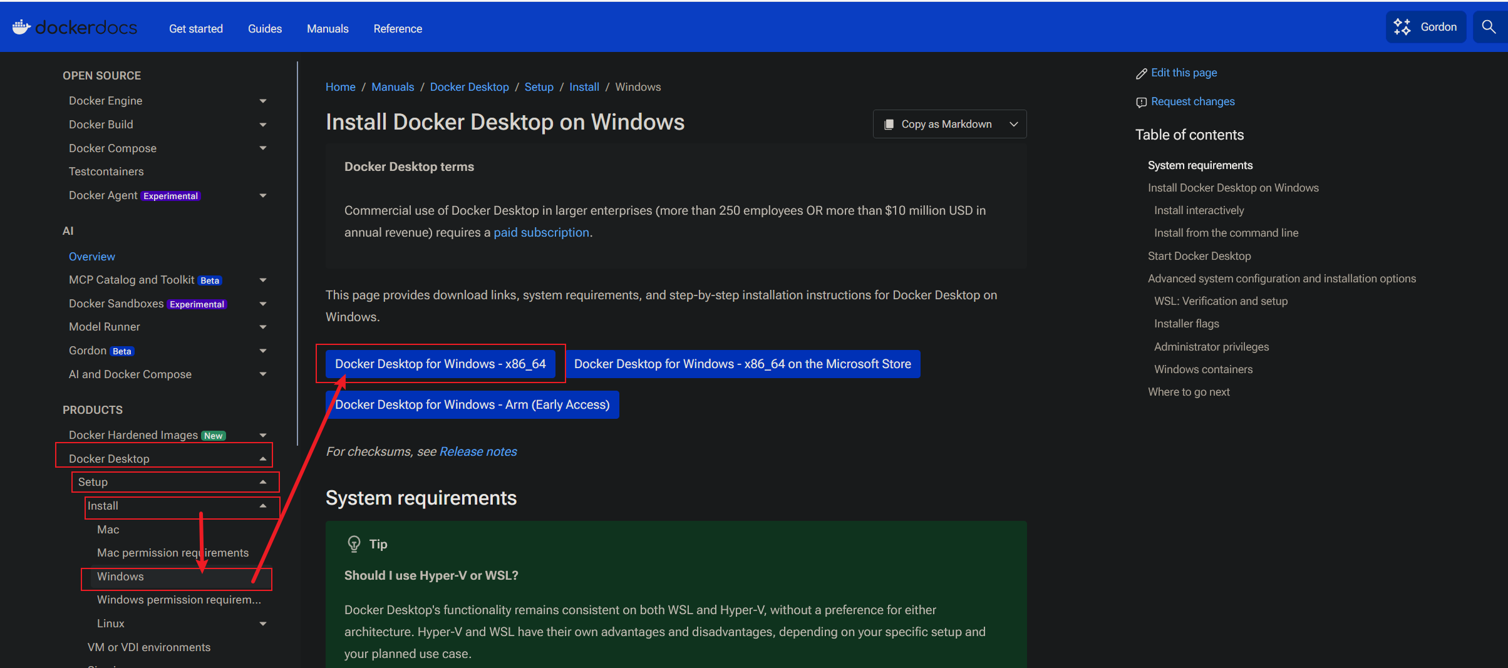Open the AI Overview sidebar link
This screenshot has height=668, width=1508.
[92, 257]
